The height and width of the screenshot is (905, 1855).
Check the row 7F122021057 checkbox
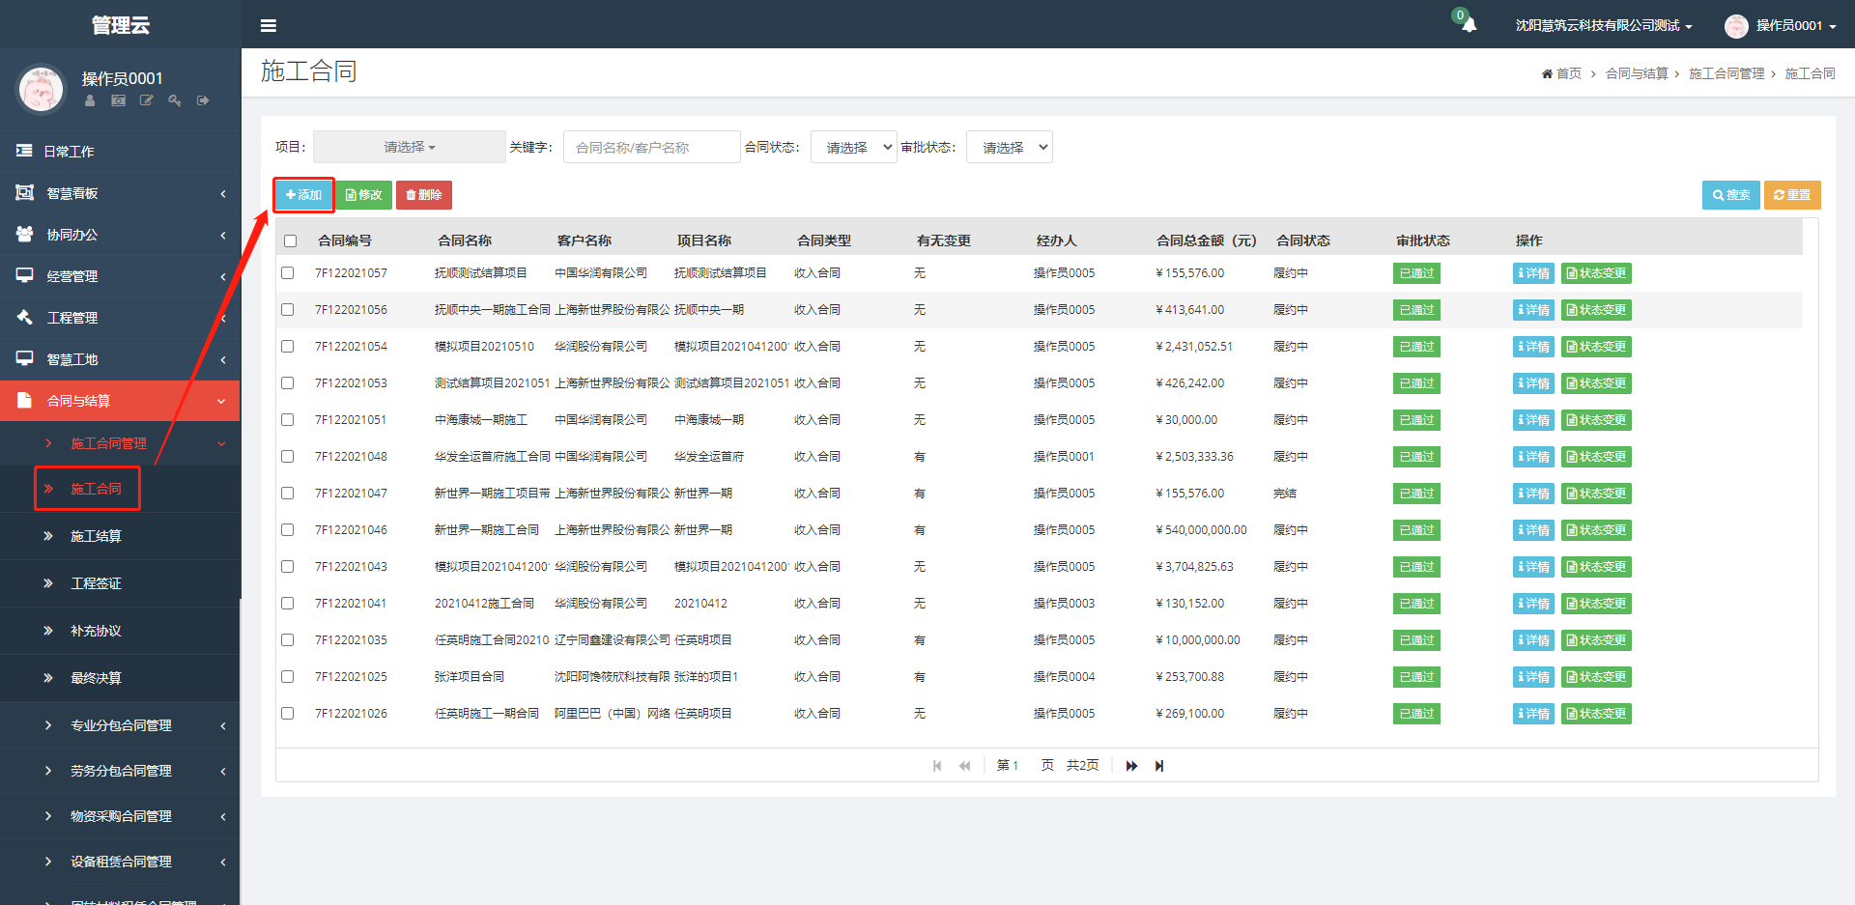[x=288, y=273]
